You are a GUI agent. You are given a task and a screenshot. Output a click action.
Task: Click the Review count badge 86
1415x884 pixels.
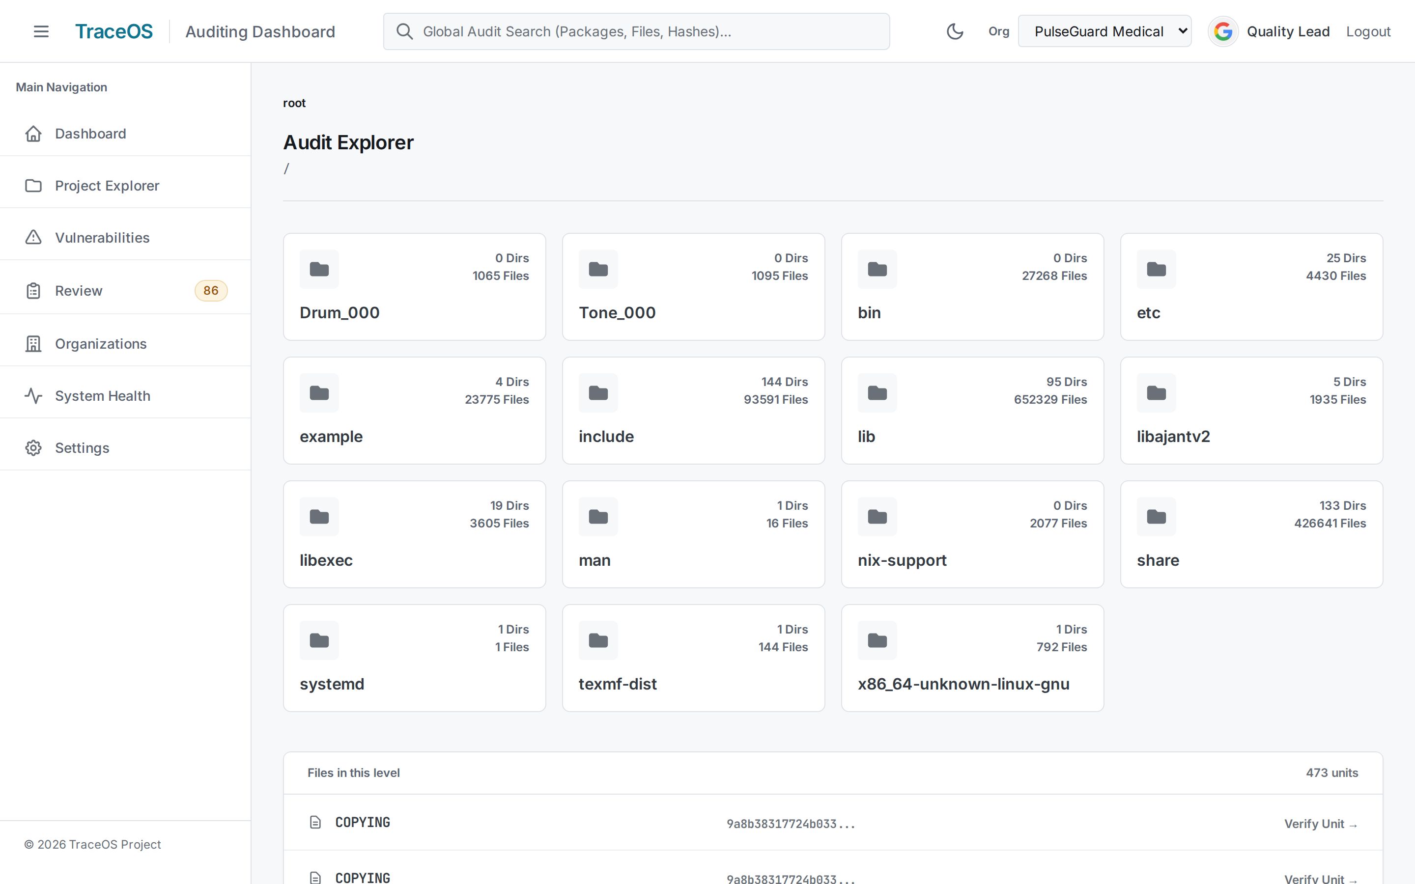coord(210,291)
